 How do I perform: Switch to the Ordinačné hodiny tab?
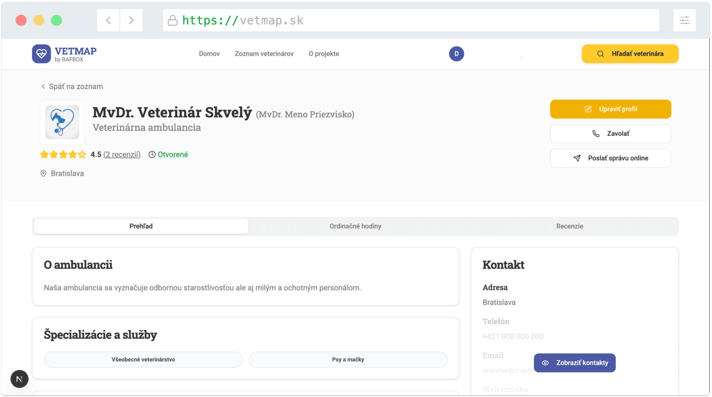pos(355,226)
